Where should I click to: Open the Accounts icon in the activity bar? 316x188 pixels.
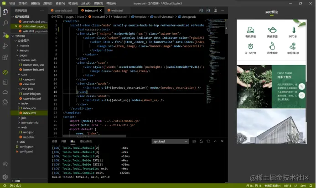tap(5, 164)
